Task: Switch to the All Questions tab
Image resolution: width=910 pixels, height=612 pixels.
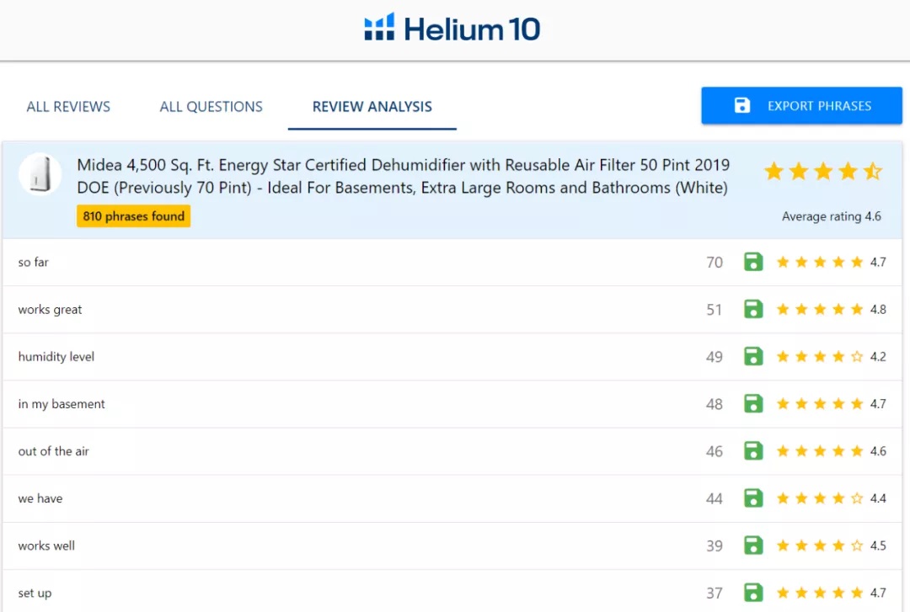Action: [x=211, y=107]
